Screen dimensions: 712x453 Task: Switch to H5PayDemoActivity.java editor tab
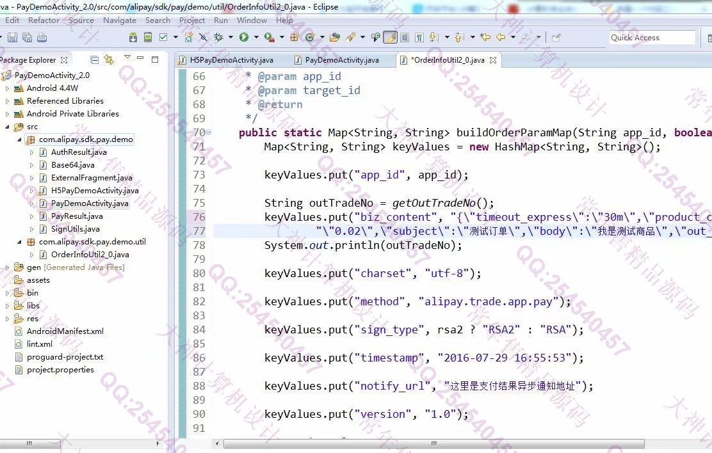[225, 60]
